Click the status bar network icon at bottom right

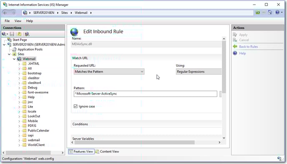tap(279, 159)
